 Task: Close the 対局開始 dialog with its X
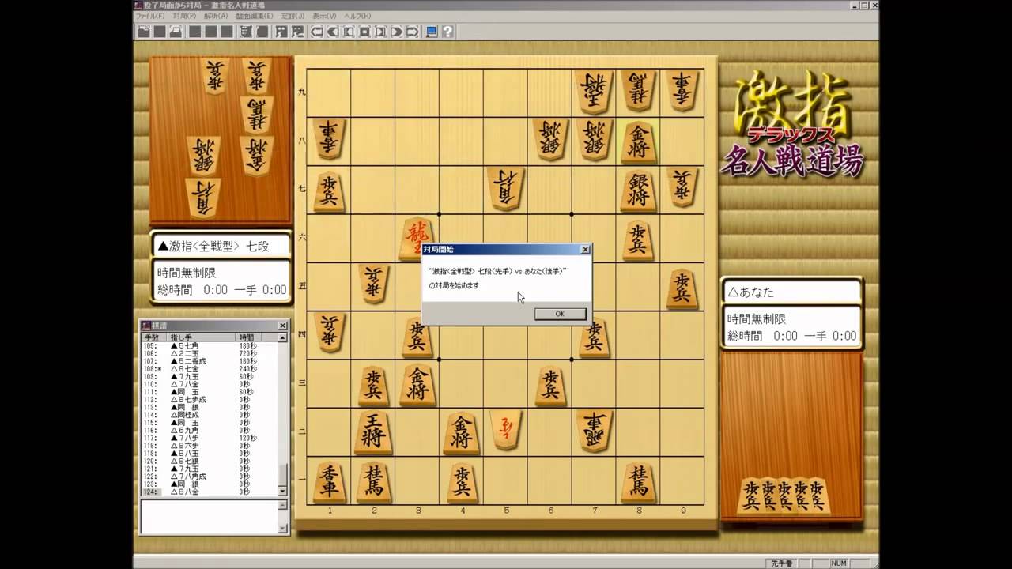[585, 249]
